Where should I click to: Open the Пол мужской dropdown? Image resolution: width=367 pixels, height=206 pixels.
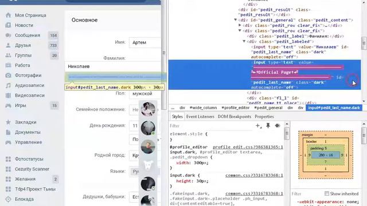(x=145, y=94)
